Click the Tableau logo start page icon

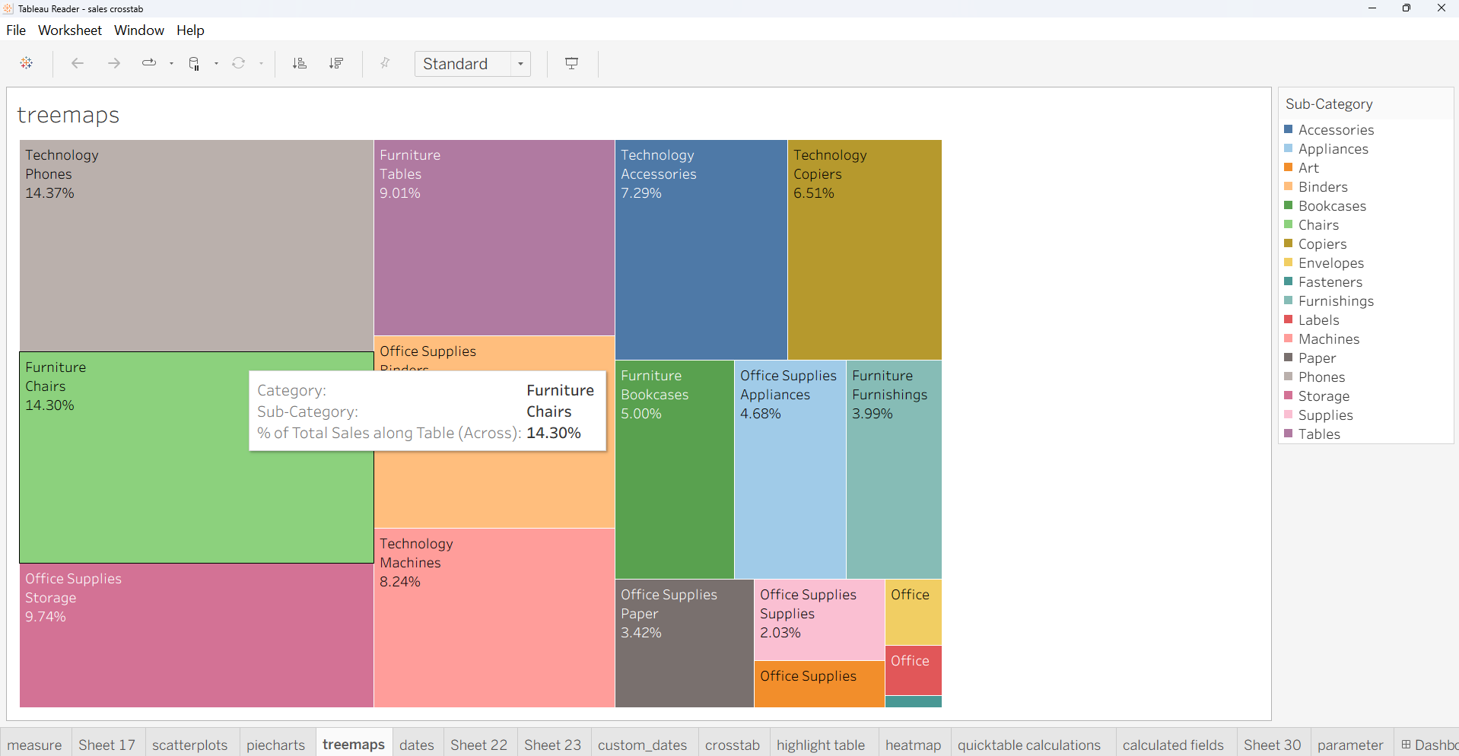click(x=27, y=63)
